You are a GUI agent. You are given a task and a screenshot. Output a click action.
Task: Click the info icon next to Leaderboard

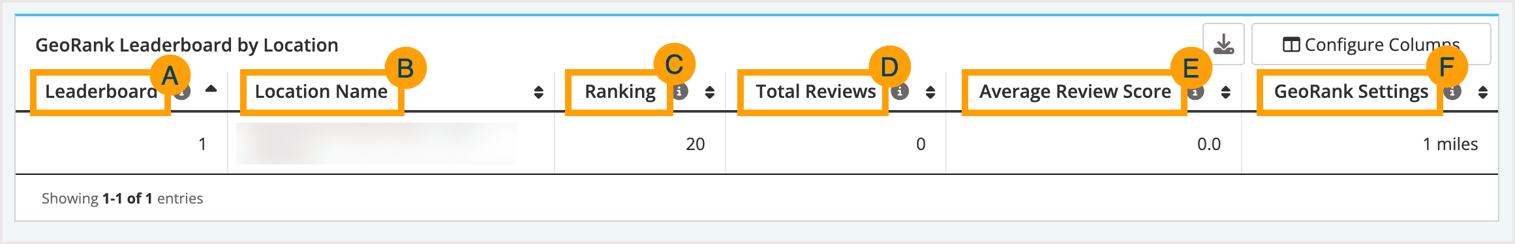(x=183, y=92)
